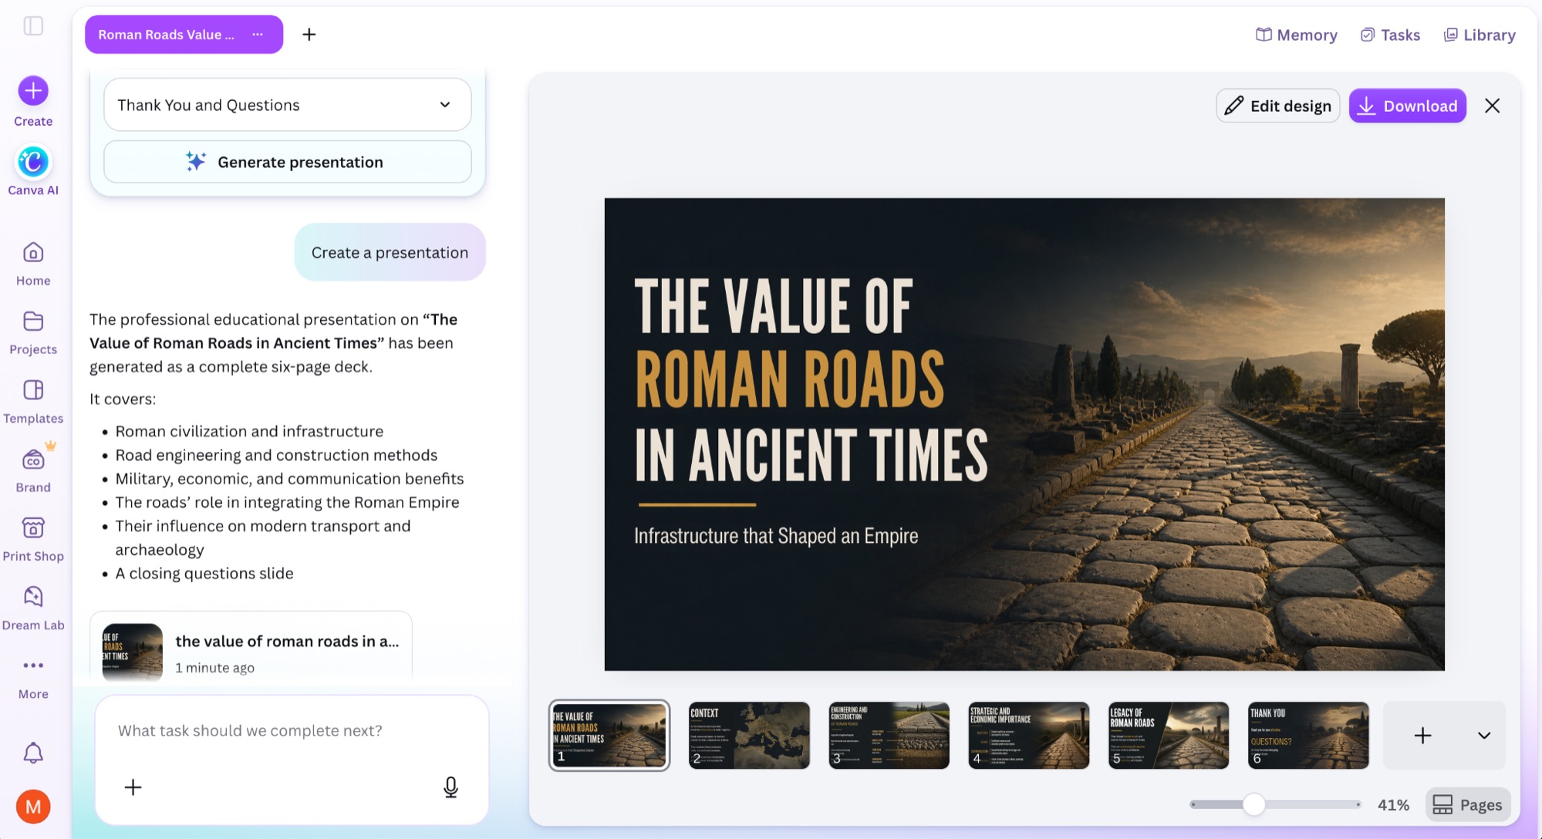
Task: Click the 'Create a presentation' message bubble
Action: (x=390, y=252)
